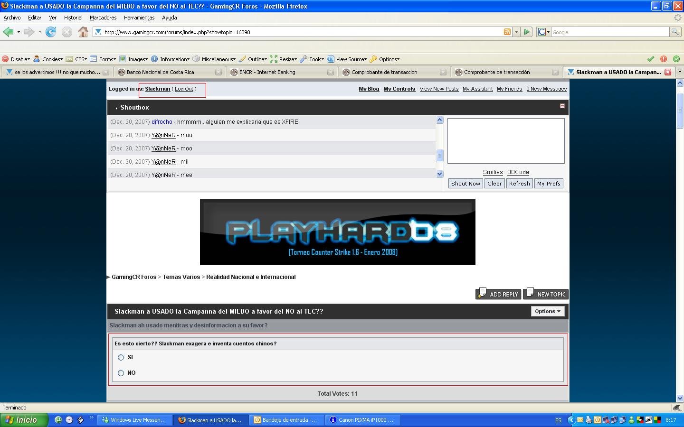Open the Home page icon
This screenshot has height=427, width=684.
click(x=83, y=32)
